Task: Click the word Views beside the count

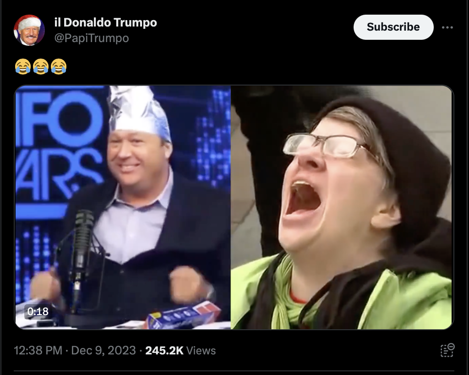Action: [201, 350]
